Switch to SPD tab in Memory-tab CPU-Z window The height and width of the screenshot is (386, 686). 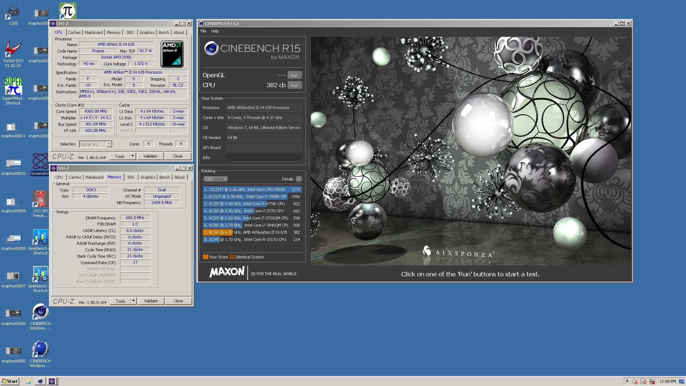click(x=131, y=177)
